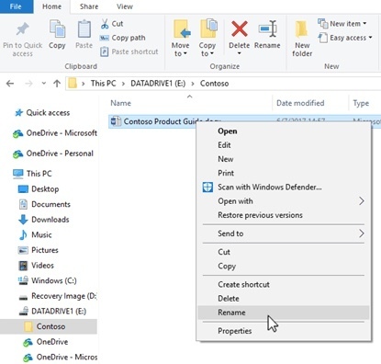Click DATADRIVE1 (E:) in address bar
Screen dimensions: 381x364
click(x=158, y=84)
